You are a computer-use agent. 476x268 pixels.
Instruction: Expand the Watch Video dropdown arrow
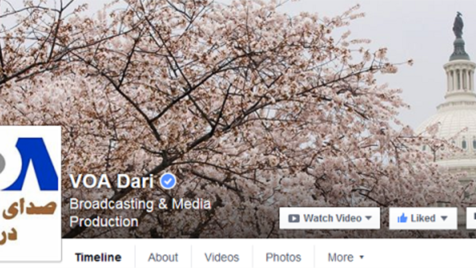tap(368, 218)
